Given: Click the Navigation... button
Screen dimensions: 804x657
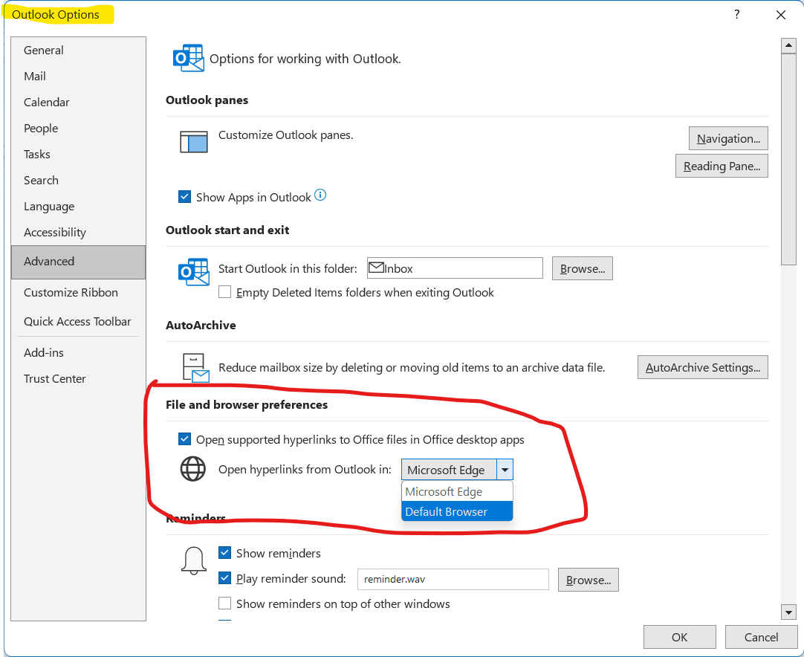Looking at the screenshot, I should (x=728, y=138).
